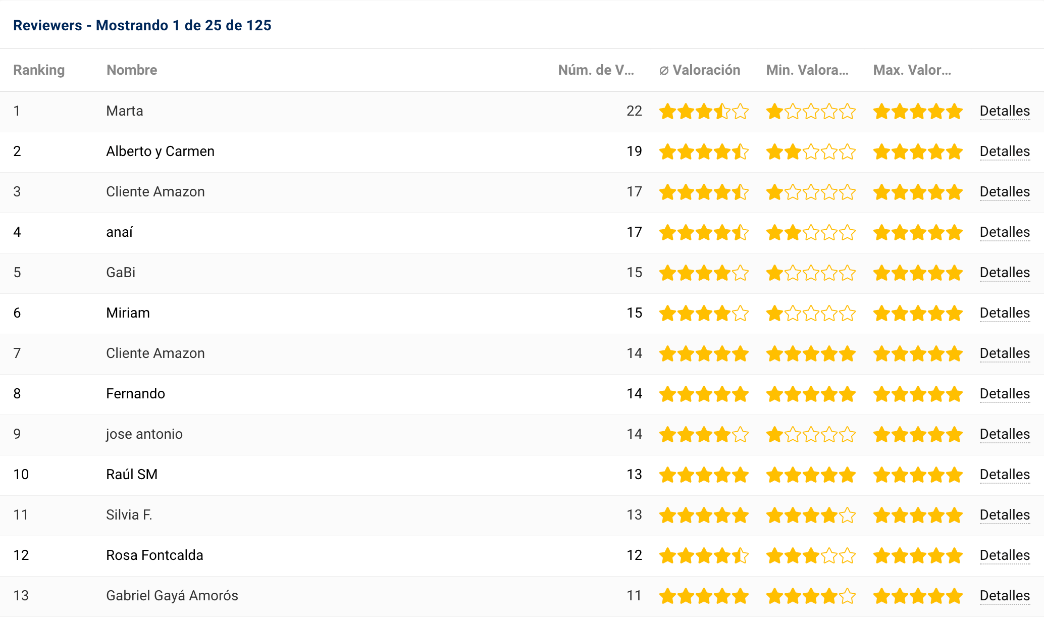1044x619 pixels.
Task: Sort by Ranking column header
Action: [x=39, y=70]
